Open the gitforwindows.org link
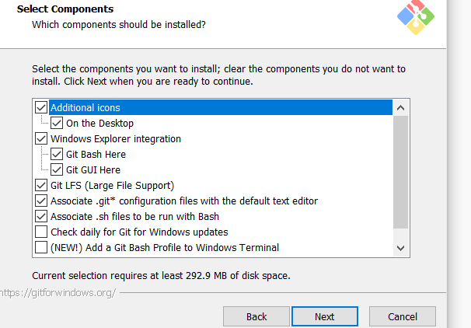 point(58,293)
